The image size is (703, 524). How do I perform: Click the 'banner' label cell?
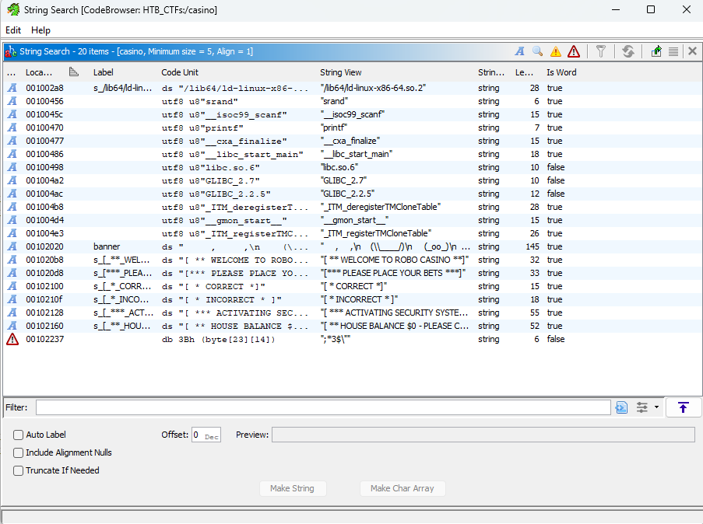click(107, 246)
